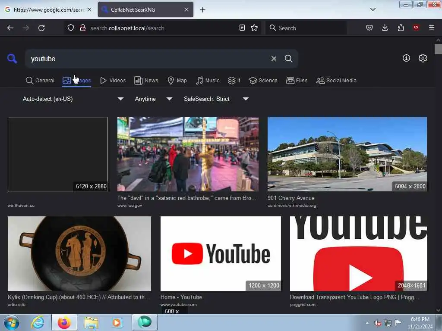Image resolution: width=442 pixels, height=331 pixels.
Task: Open the Windows Start menu
Action: [x=12, y=322]
